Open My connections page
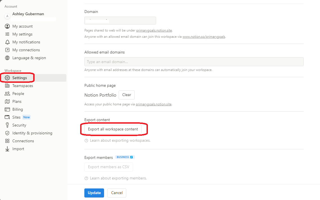 [x=26, y=50]
